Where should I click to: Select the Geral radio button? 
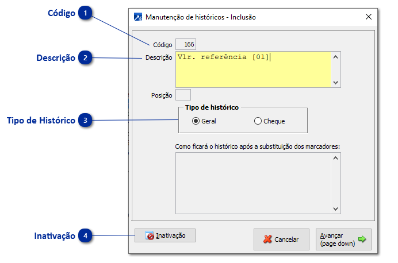(x=196, y=121)
